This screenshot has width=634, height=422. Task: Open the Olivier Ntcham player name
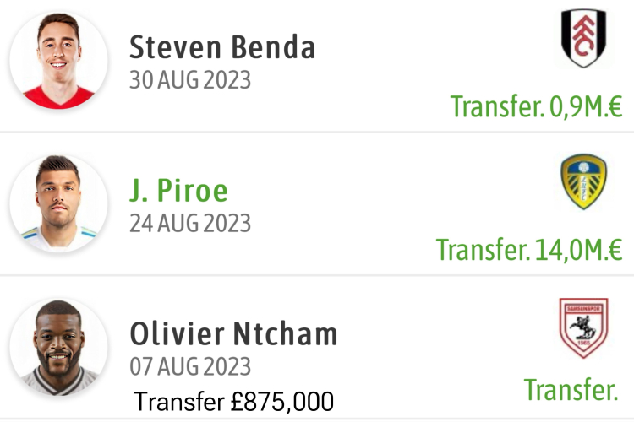(x=233, y=334)
